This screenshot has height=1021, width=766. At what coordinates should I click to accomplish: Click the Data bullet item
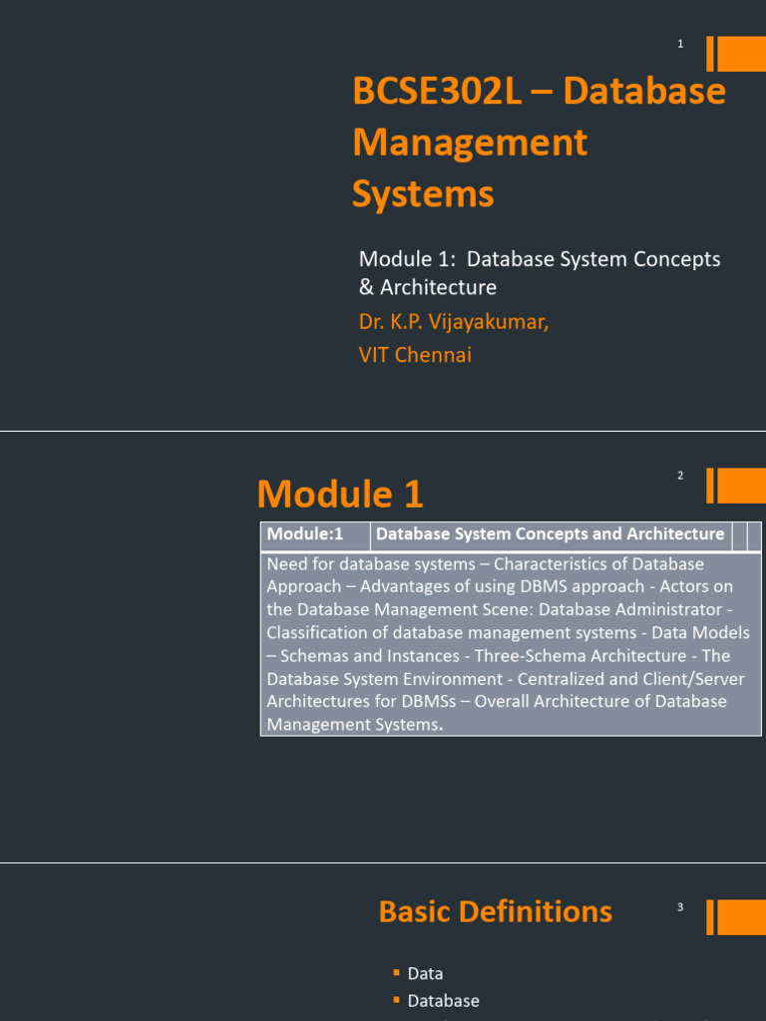point(425,973)
